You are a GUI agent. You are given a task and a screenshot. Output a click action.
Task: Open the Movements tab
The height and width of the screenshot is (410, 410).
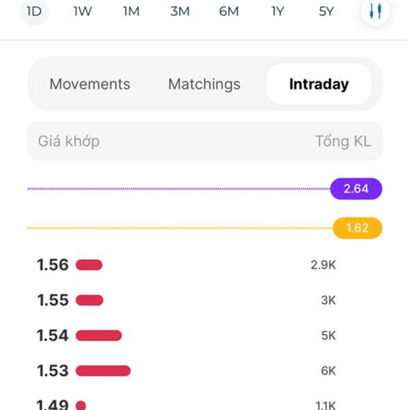[90, 84]
